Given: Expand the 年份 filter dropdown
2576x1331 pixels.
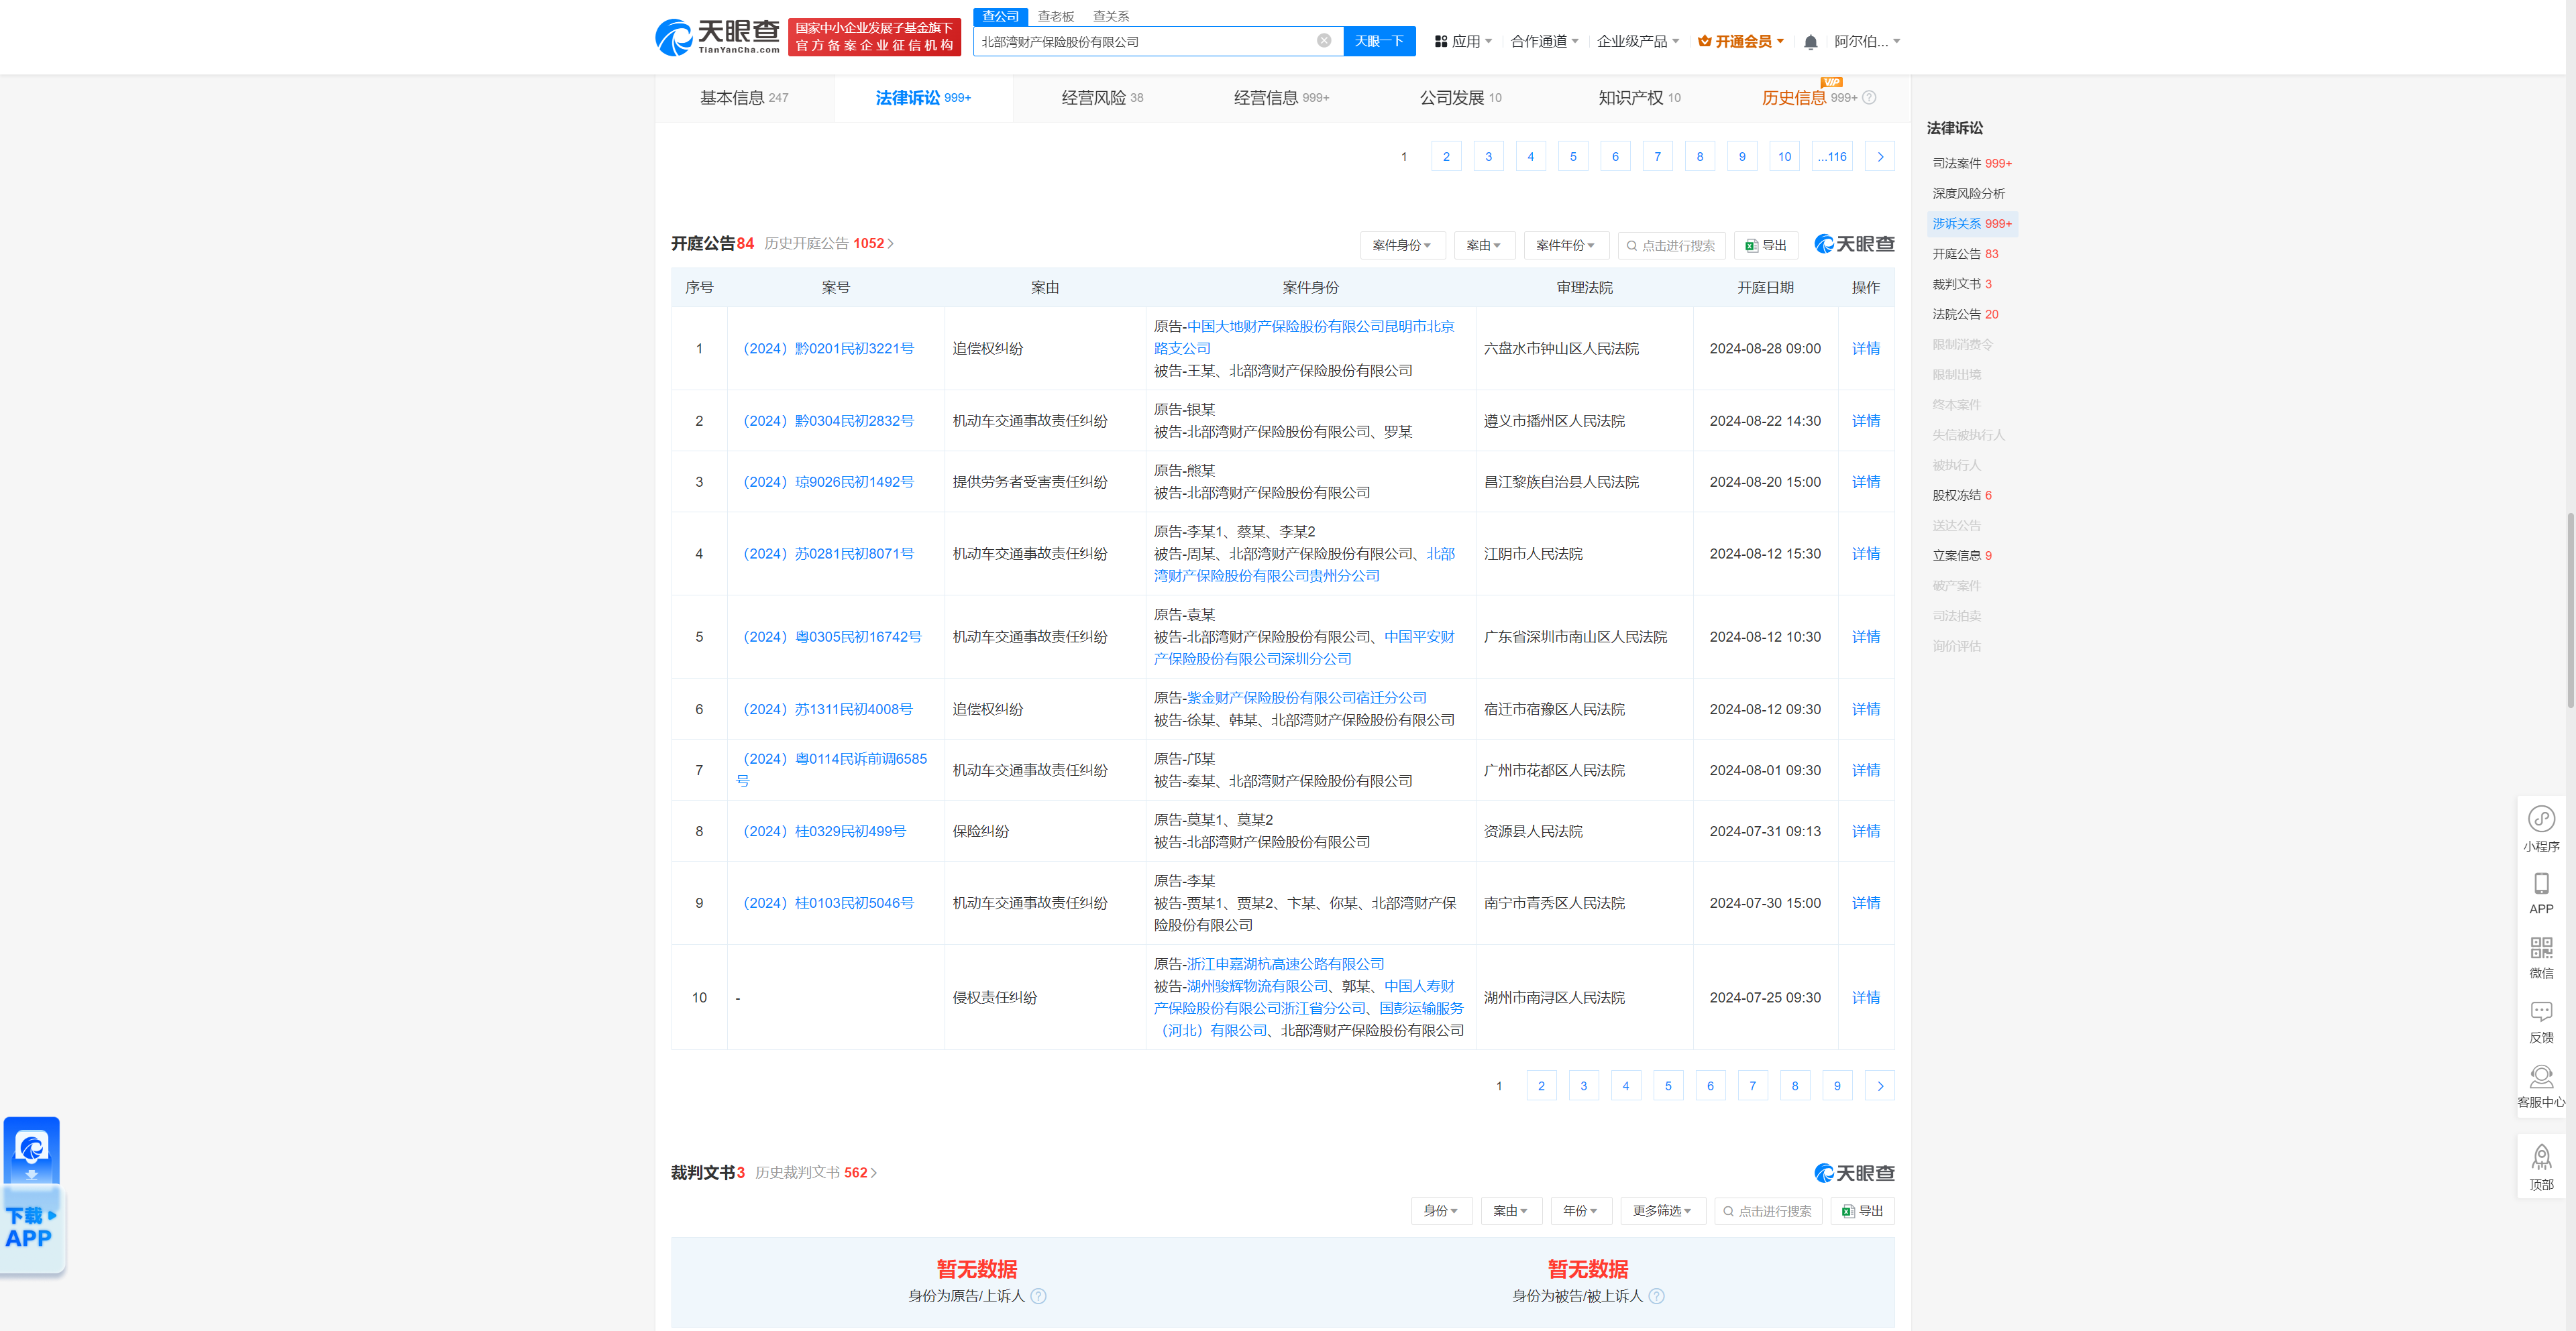Looking at the screenshot, I should click(1581, 1210).
